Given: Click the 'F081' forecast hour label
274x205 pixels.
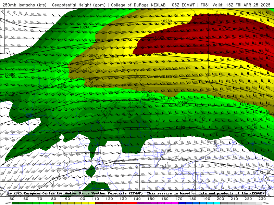Looking at the screenshot, I should (x=205, y=5).
